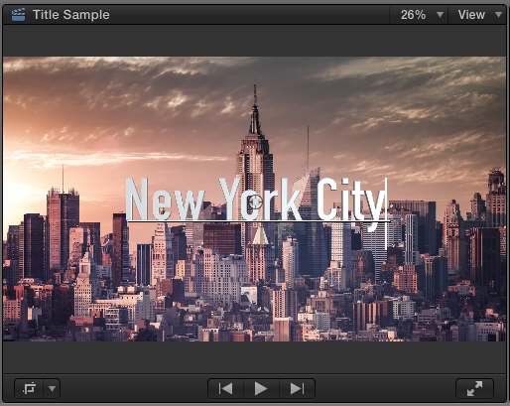The width and height of the screenshot is (510, 406).
Task: Click the View menu disclosure arrow
Action: 499,15
